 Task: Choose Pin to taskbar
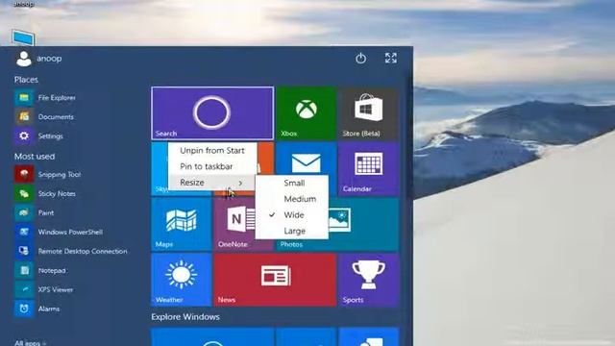point(212,166)
